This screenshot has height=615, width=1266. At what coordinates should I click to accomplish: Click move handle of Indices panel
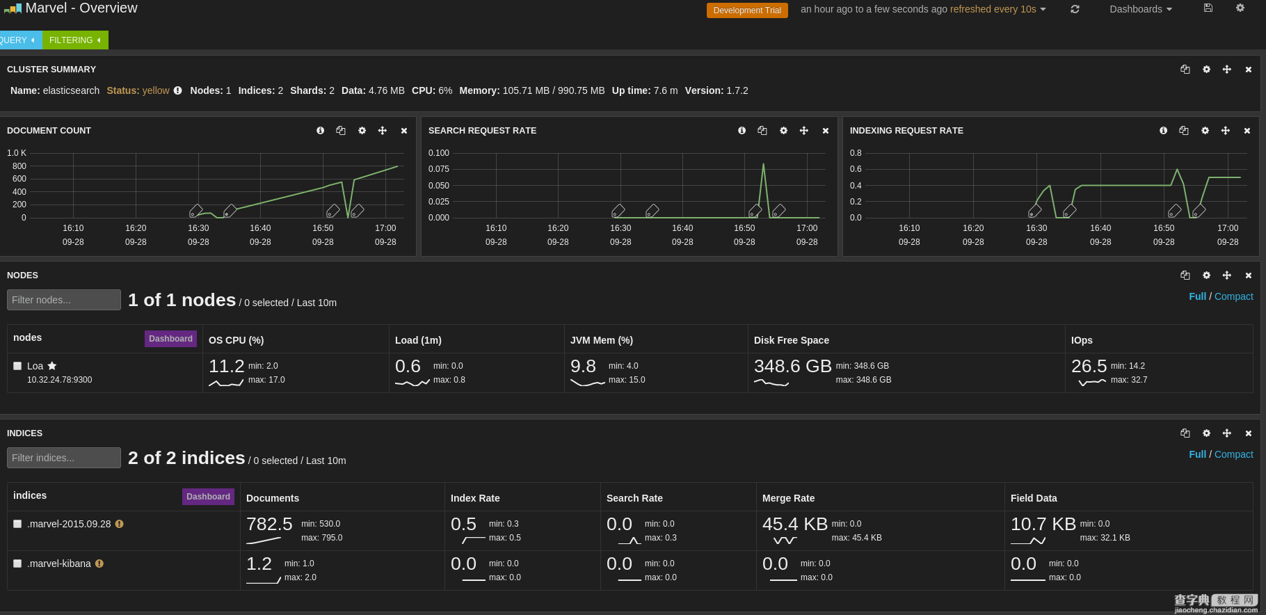(1227, 433)
